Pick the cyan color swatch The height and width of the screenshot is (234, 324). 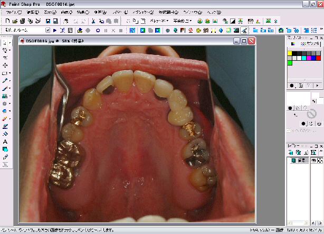[304, 58]
